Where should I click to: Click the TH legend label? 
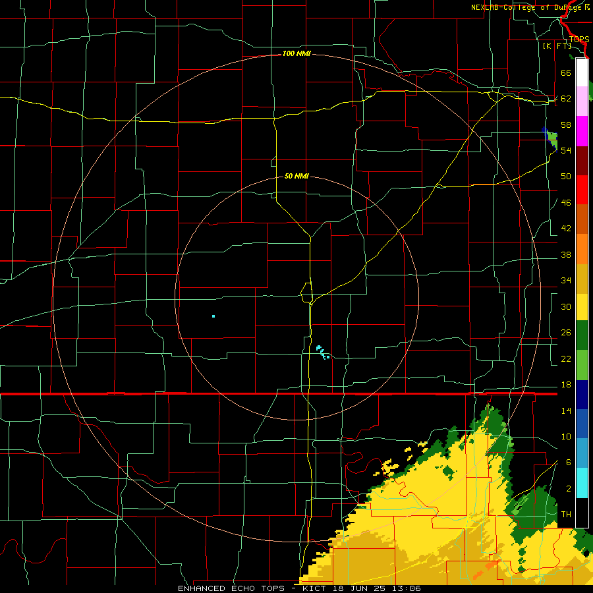click(x=566, y=515)
